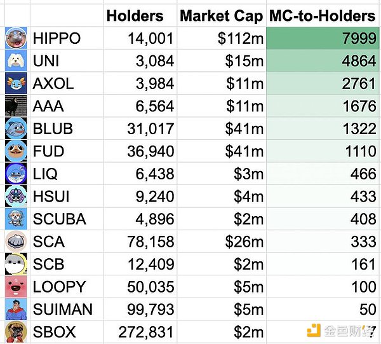Select the LOOPY pink icon
381x344 pixels.
pos(15,286)
